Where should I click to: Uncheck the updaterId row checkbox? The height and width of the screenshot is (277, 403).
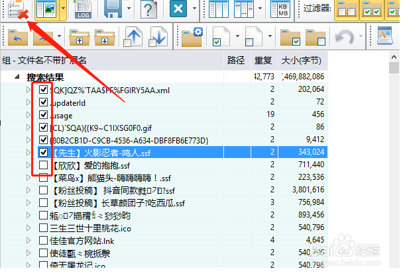click(x=44, y=102)
